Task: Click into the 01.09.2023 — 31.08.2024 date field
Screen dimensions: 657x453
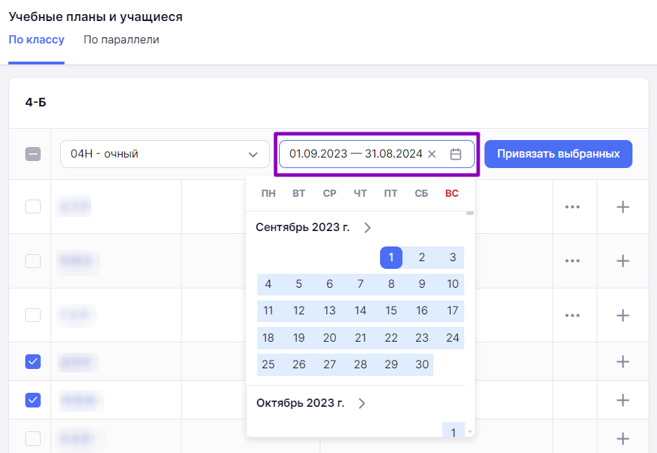Action: tap(377, 154)
